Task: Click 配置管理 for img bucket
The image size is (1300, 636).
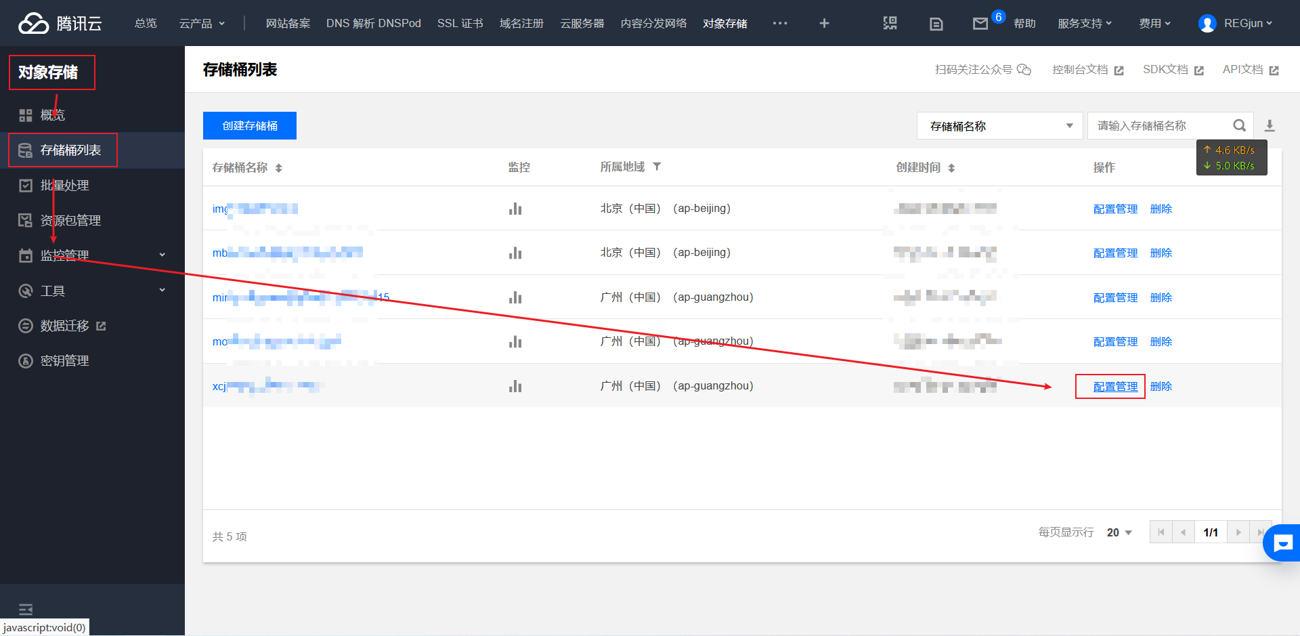Action: [x=1115, y=209]
